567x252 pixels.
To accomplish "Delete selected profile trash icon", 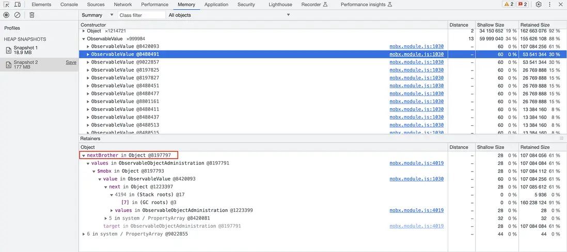I will pos(32,15).
